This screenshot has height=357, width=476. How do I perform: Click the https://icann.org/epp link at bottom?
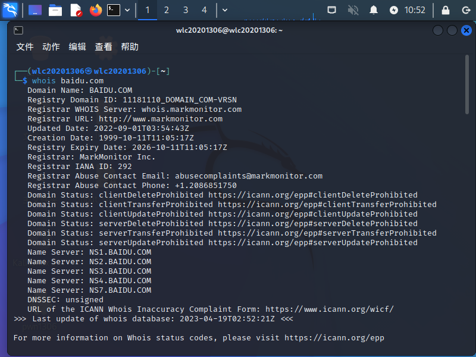[x=334, y=337]
